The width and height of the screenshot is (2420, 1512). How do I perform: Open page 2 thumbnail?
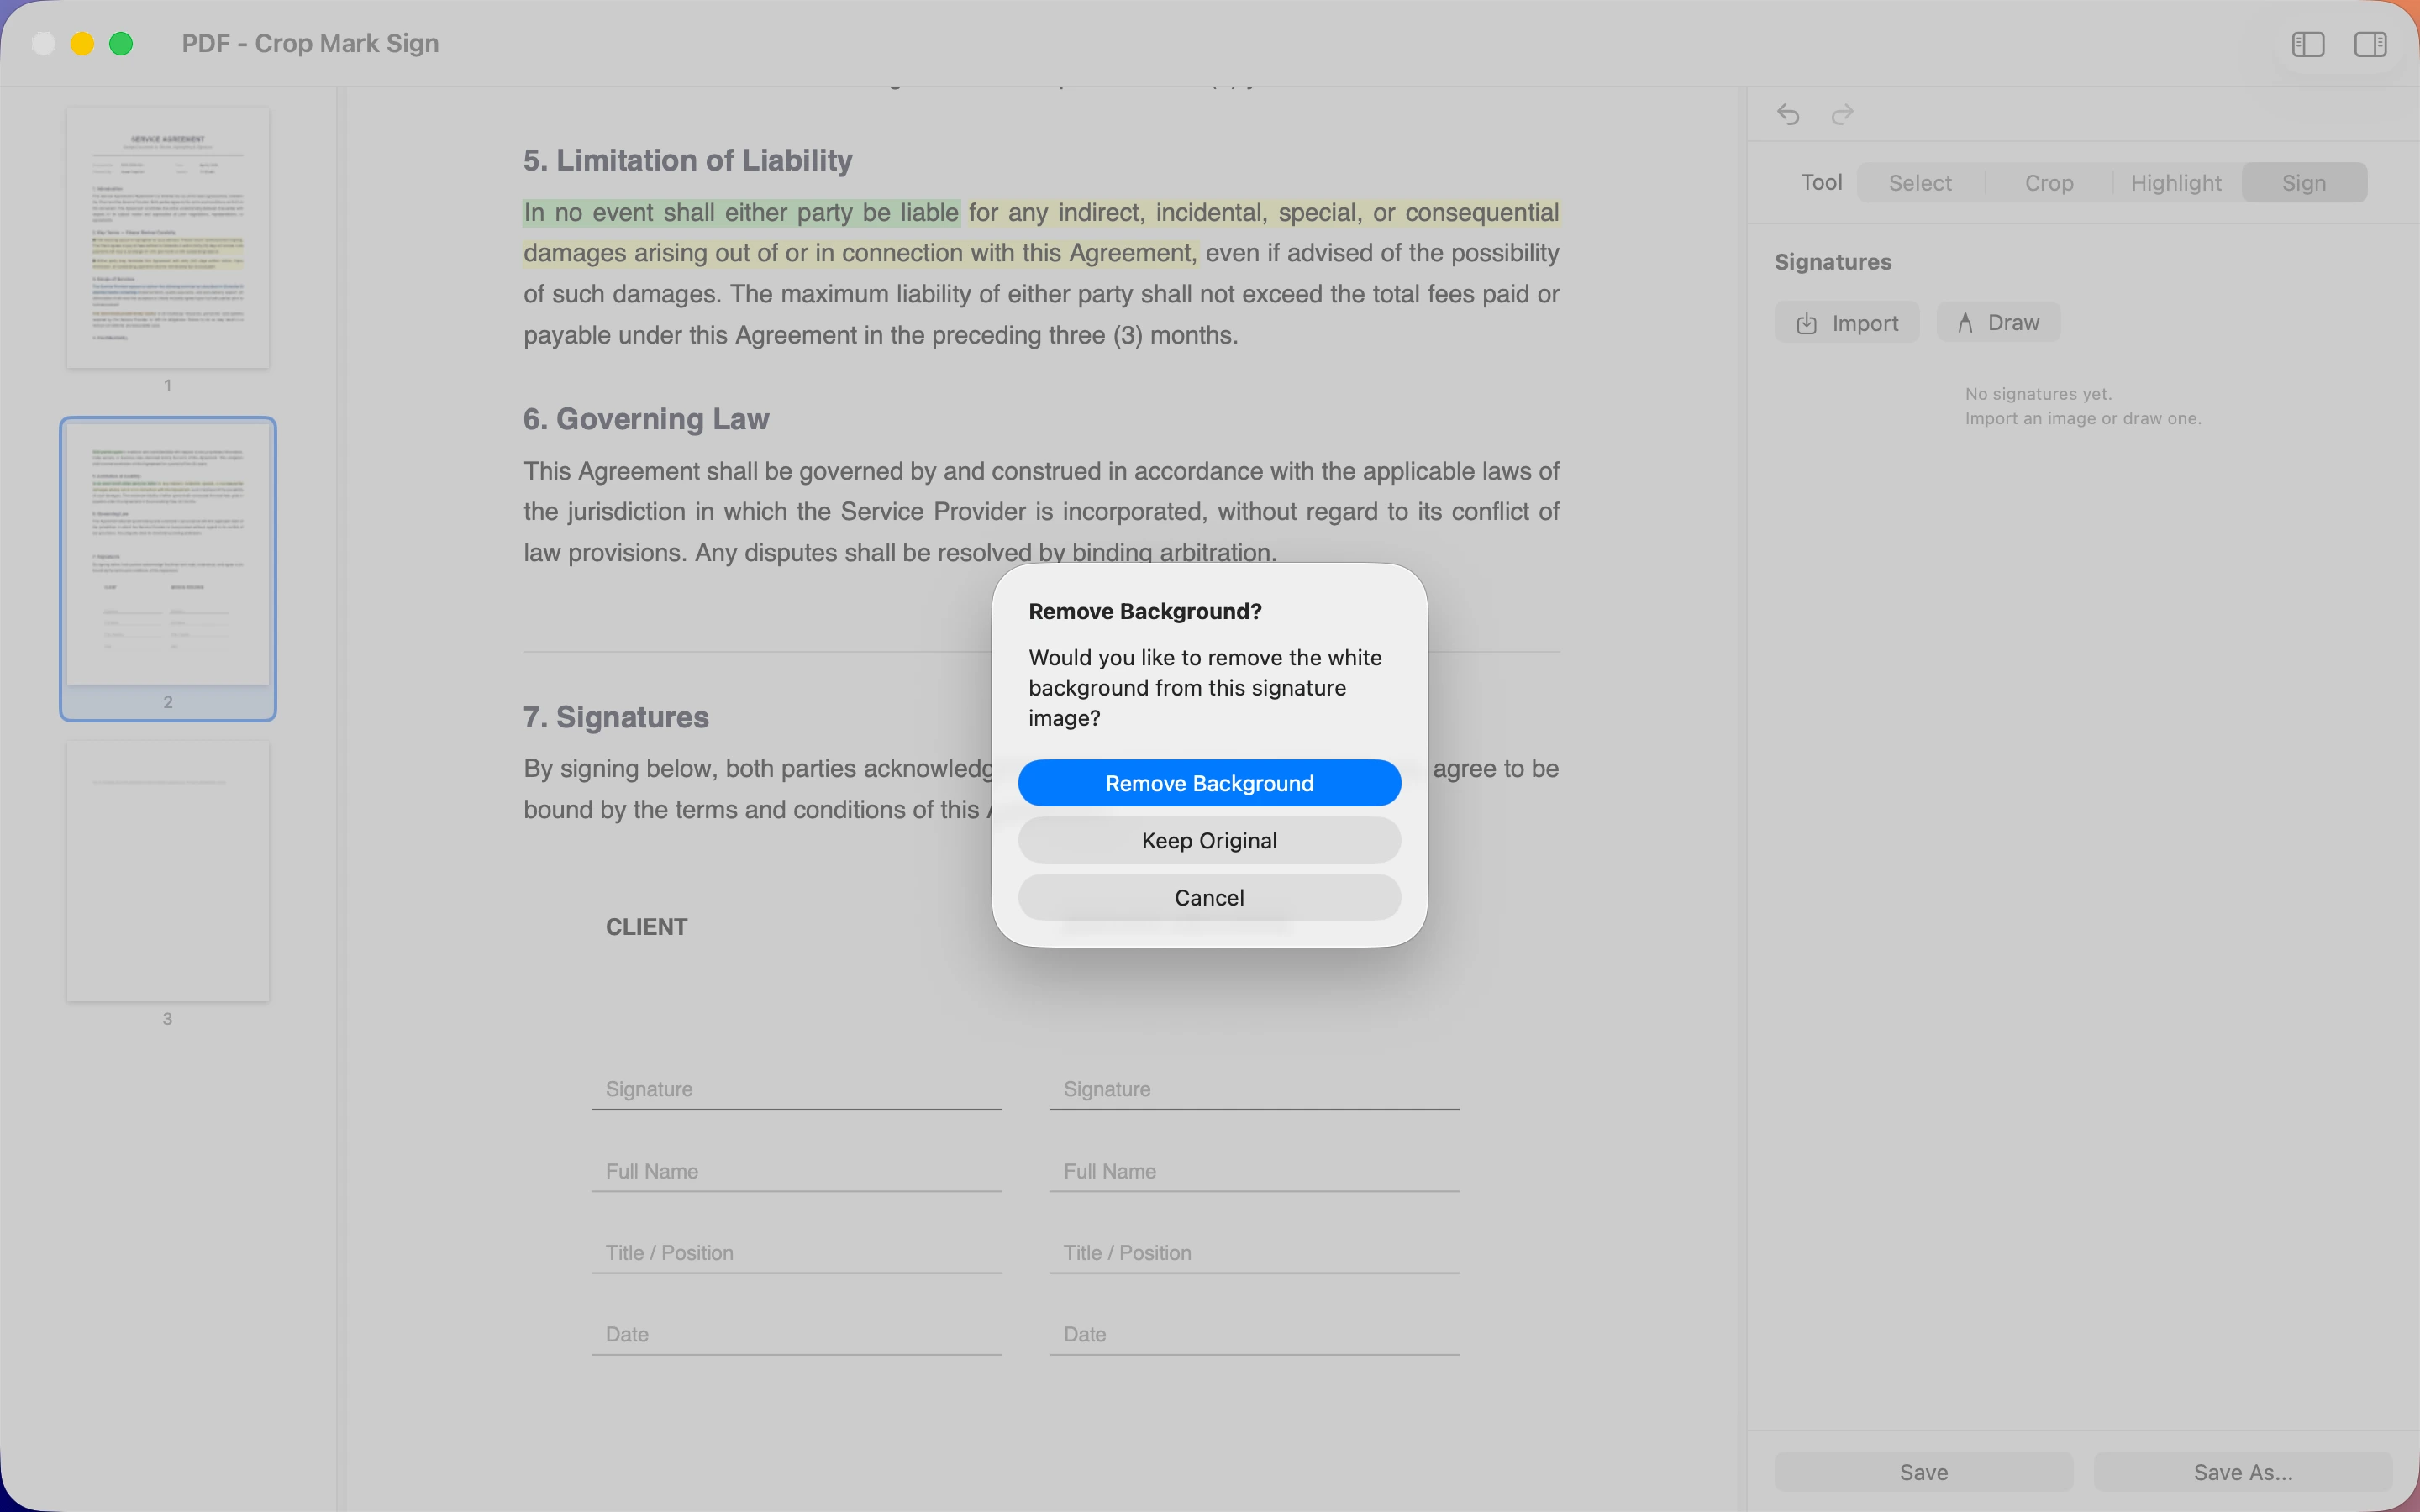(x=168, y=555)
